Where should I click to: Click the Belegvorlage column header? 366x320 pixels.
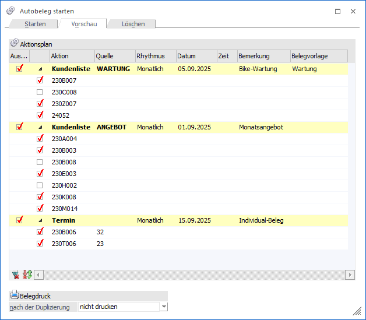click(318, 56)
